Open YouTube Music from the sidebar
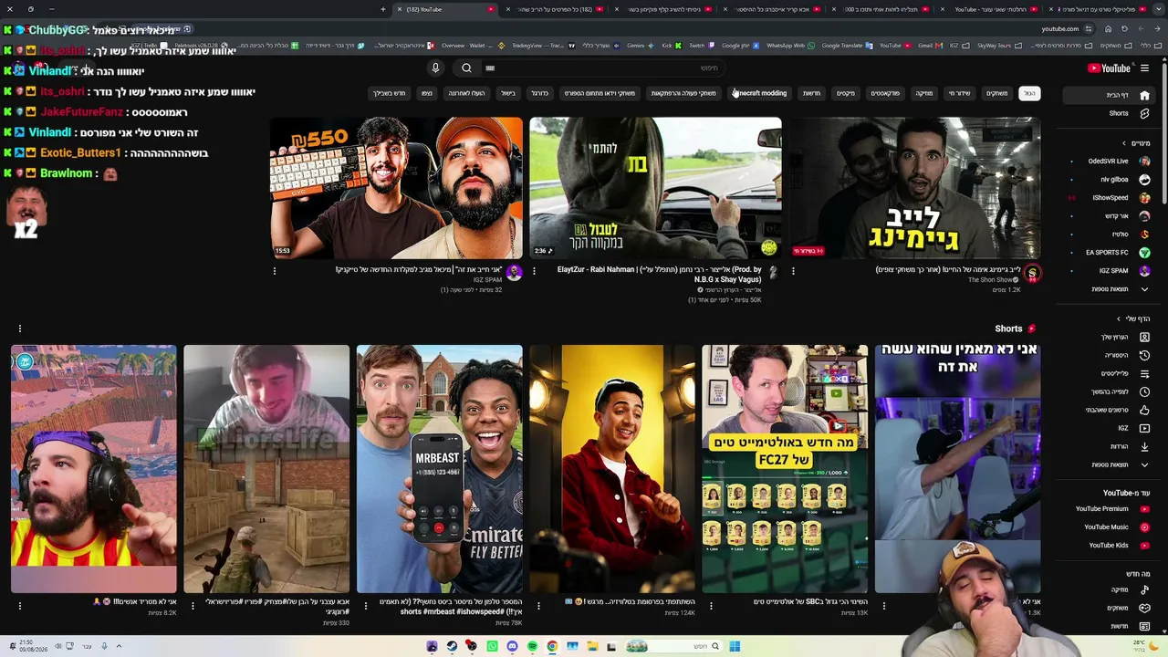1168x657 pixels. pos(1109,527)
